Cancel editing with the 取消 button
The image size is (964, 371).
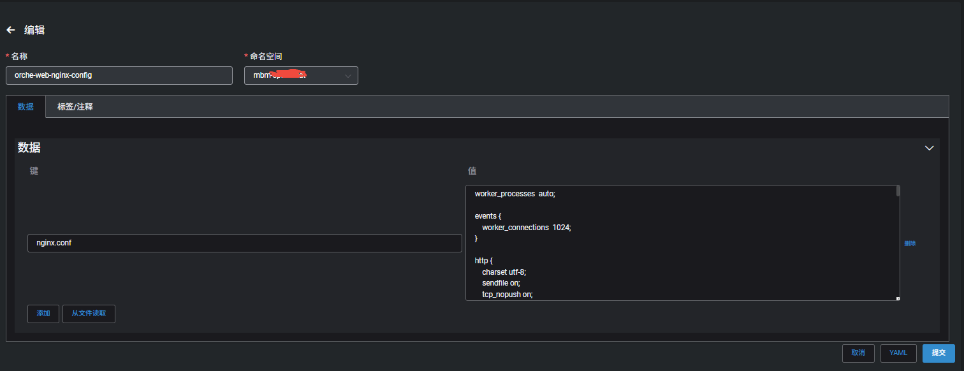click(858, 353)
